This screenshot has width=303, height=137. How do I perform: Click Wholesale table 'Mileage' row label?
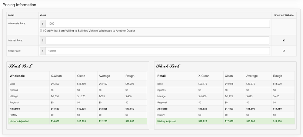(x=14, y=96)
